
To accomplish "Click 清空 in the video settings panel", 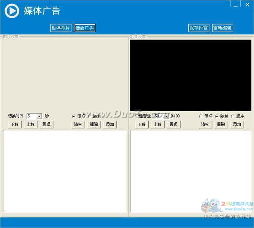I will point(205,124).
